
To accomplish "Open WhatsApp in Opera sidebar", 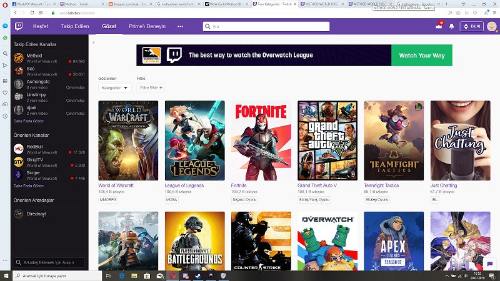I will coord(5,37).
